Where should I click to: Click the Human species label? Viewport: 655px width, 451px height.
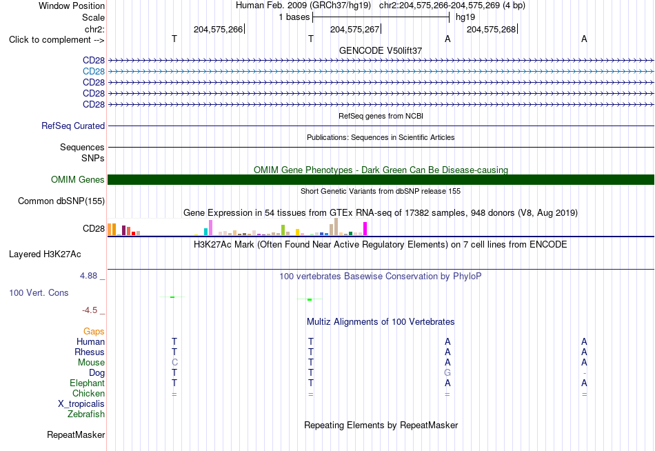click(90, 342)
